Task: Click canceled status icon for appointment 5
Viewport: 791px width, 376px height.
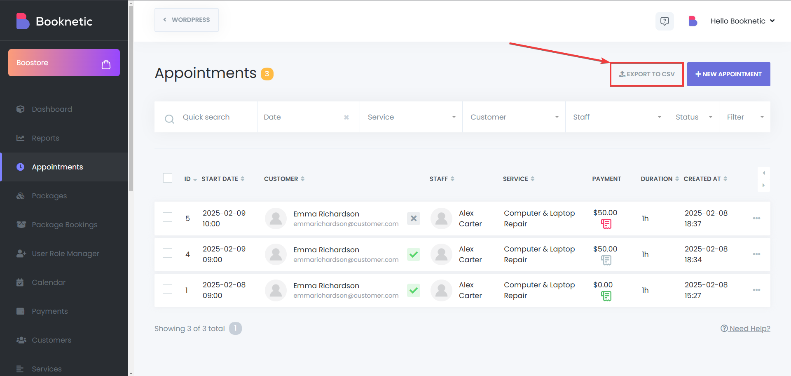Action: point(414,219)
